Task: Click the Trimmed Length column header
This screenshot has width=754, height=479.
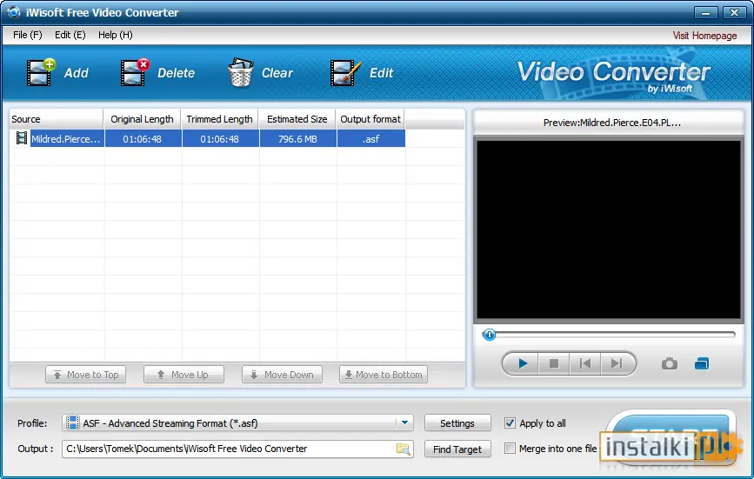Action: 219,119
